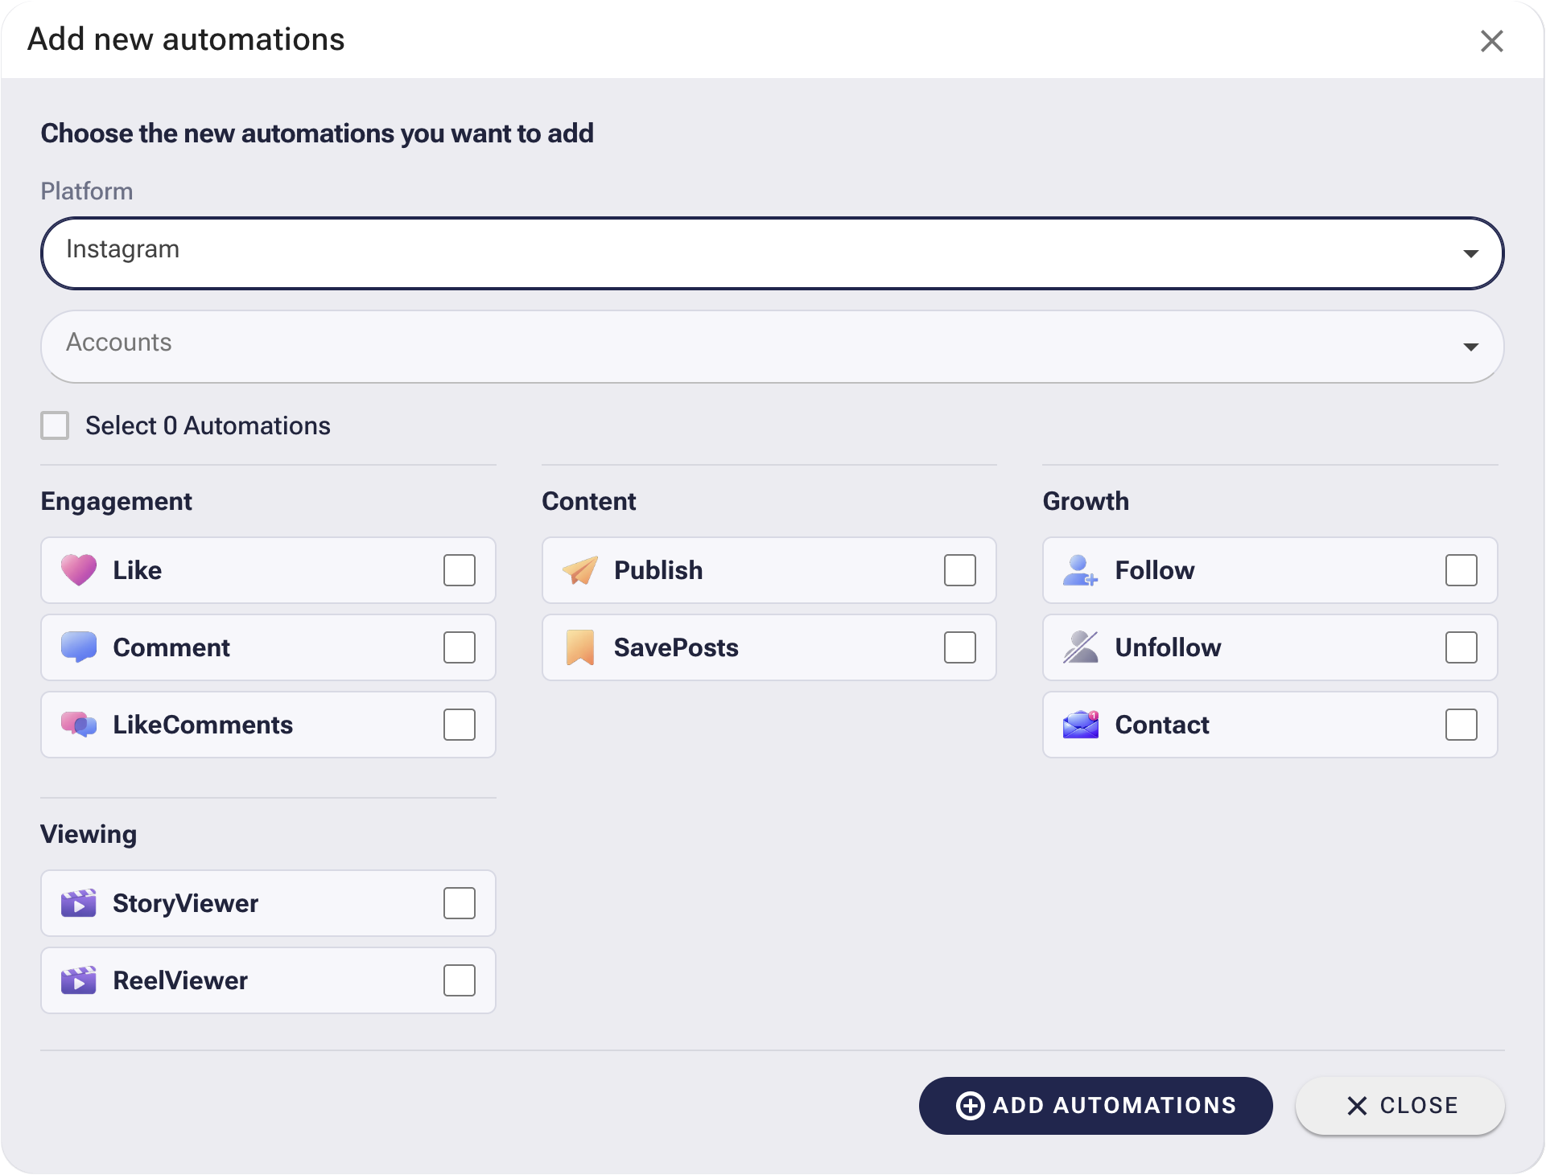Click the Follow person-plus icon

1080,570
